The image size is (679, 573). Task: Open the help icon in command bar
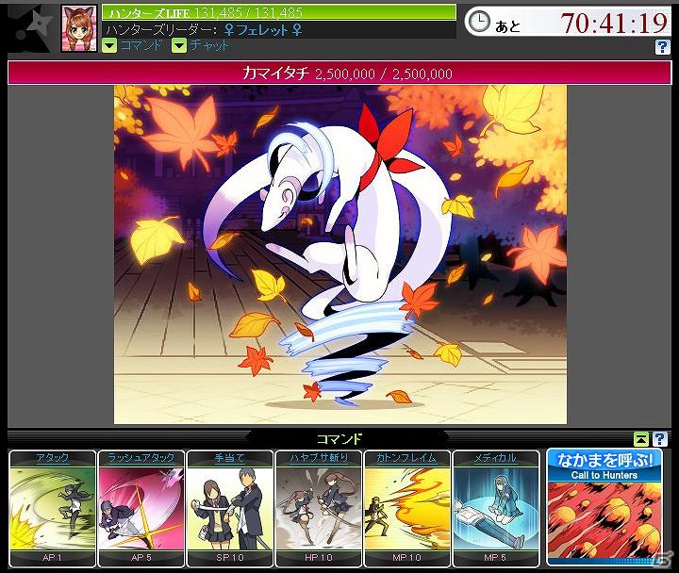click(659, 439)
